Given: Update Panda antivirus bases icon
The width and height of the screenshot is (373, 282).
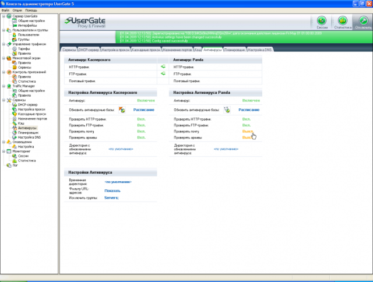Looking at the screenshot, I should [x=227, y=110].
